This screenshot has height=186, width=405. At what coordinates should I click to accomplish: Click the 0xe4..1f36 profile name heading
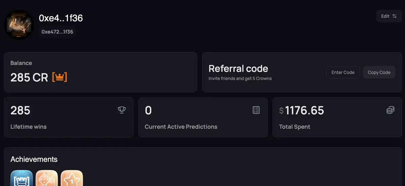coord(61,18)
